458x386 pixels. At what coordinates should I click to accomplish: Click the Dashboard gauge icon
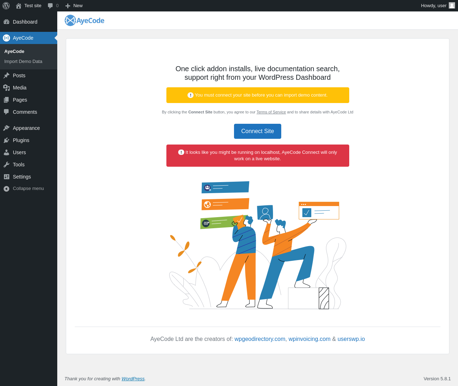coord(6,22)
